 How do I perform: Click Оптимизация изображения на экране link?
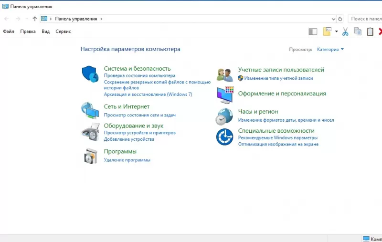(x=278, y=144)
